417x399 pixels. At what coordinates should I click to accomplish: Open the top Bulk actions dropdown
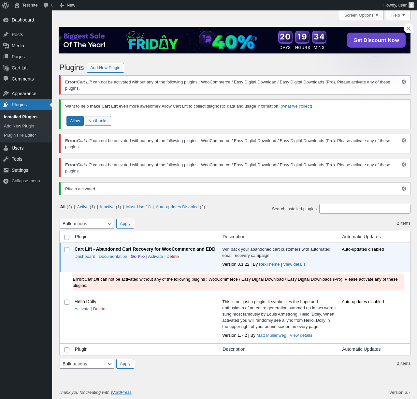coord(87,224)
